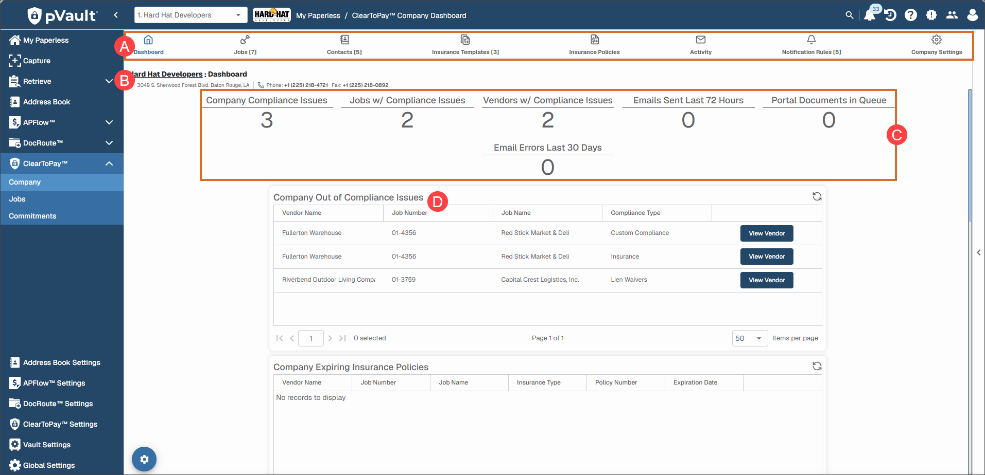
Task: Click the page number input field
Action: click(311, 338)
